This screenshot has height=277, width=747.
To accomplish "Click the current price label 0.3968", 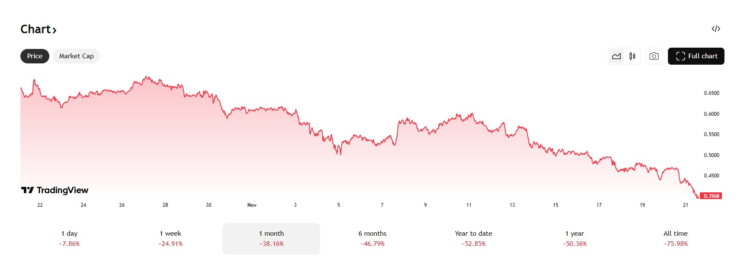I will 711,196.
